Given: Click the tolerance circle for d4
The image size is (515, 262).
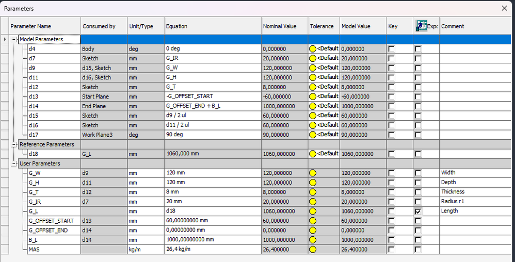Looking at the screenshot, I should (x=313, y=49).
